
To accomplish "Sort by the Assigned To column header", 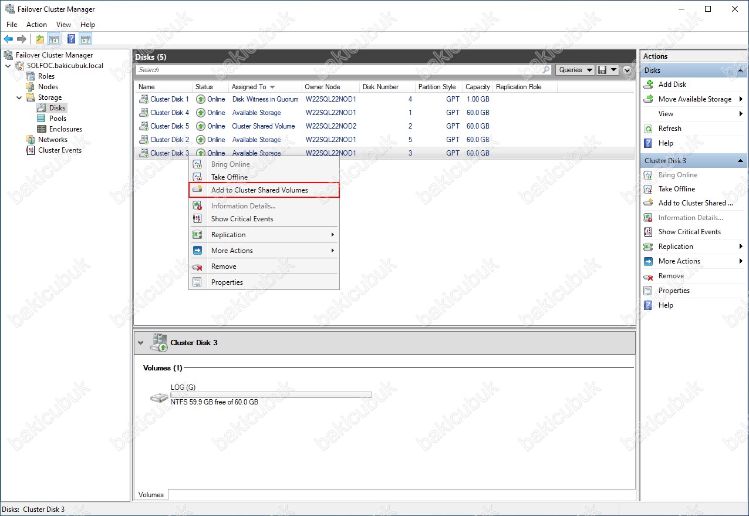I will 265,87.
